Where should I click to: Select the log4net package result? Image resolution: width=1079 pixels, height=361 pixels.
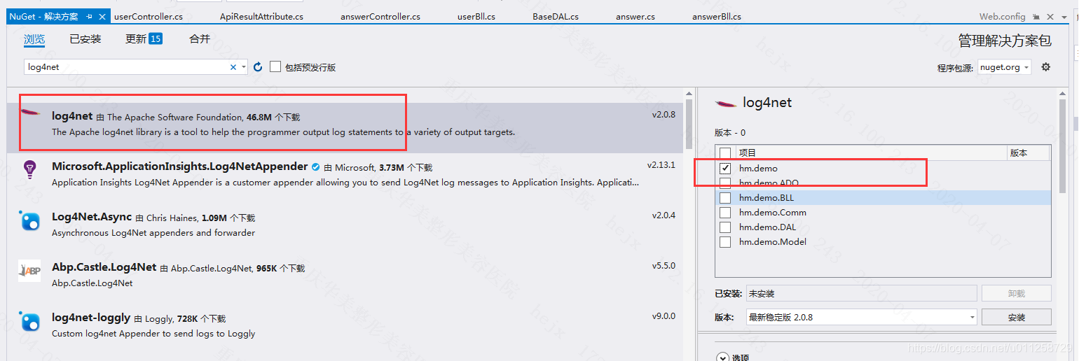click(x=345, y=128)
